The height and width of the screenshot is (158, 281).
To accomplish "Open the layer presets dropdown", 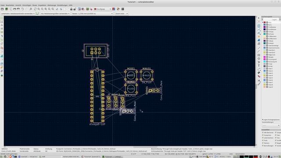I will coord(271,126).
